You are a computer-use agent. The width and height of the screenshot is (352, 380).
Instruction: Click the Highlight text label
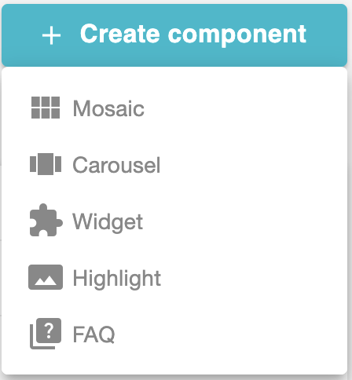point(117,279)
